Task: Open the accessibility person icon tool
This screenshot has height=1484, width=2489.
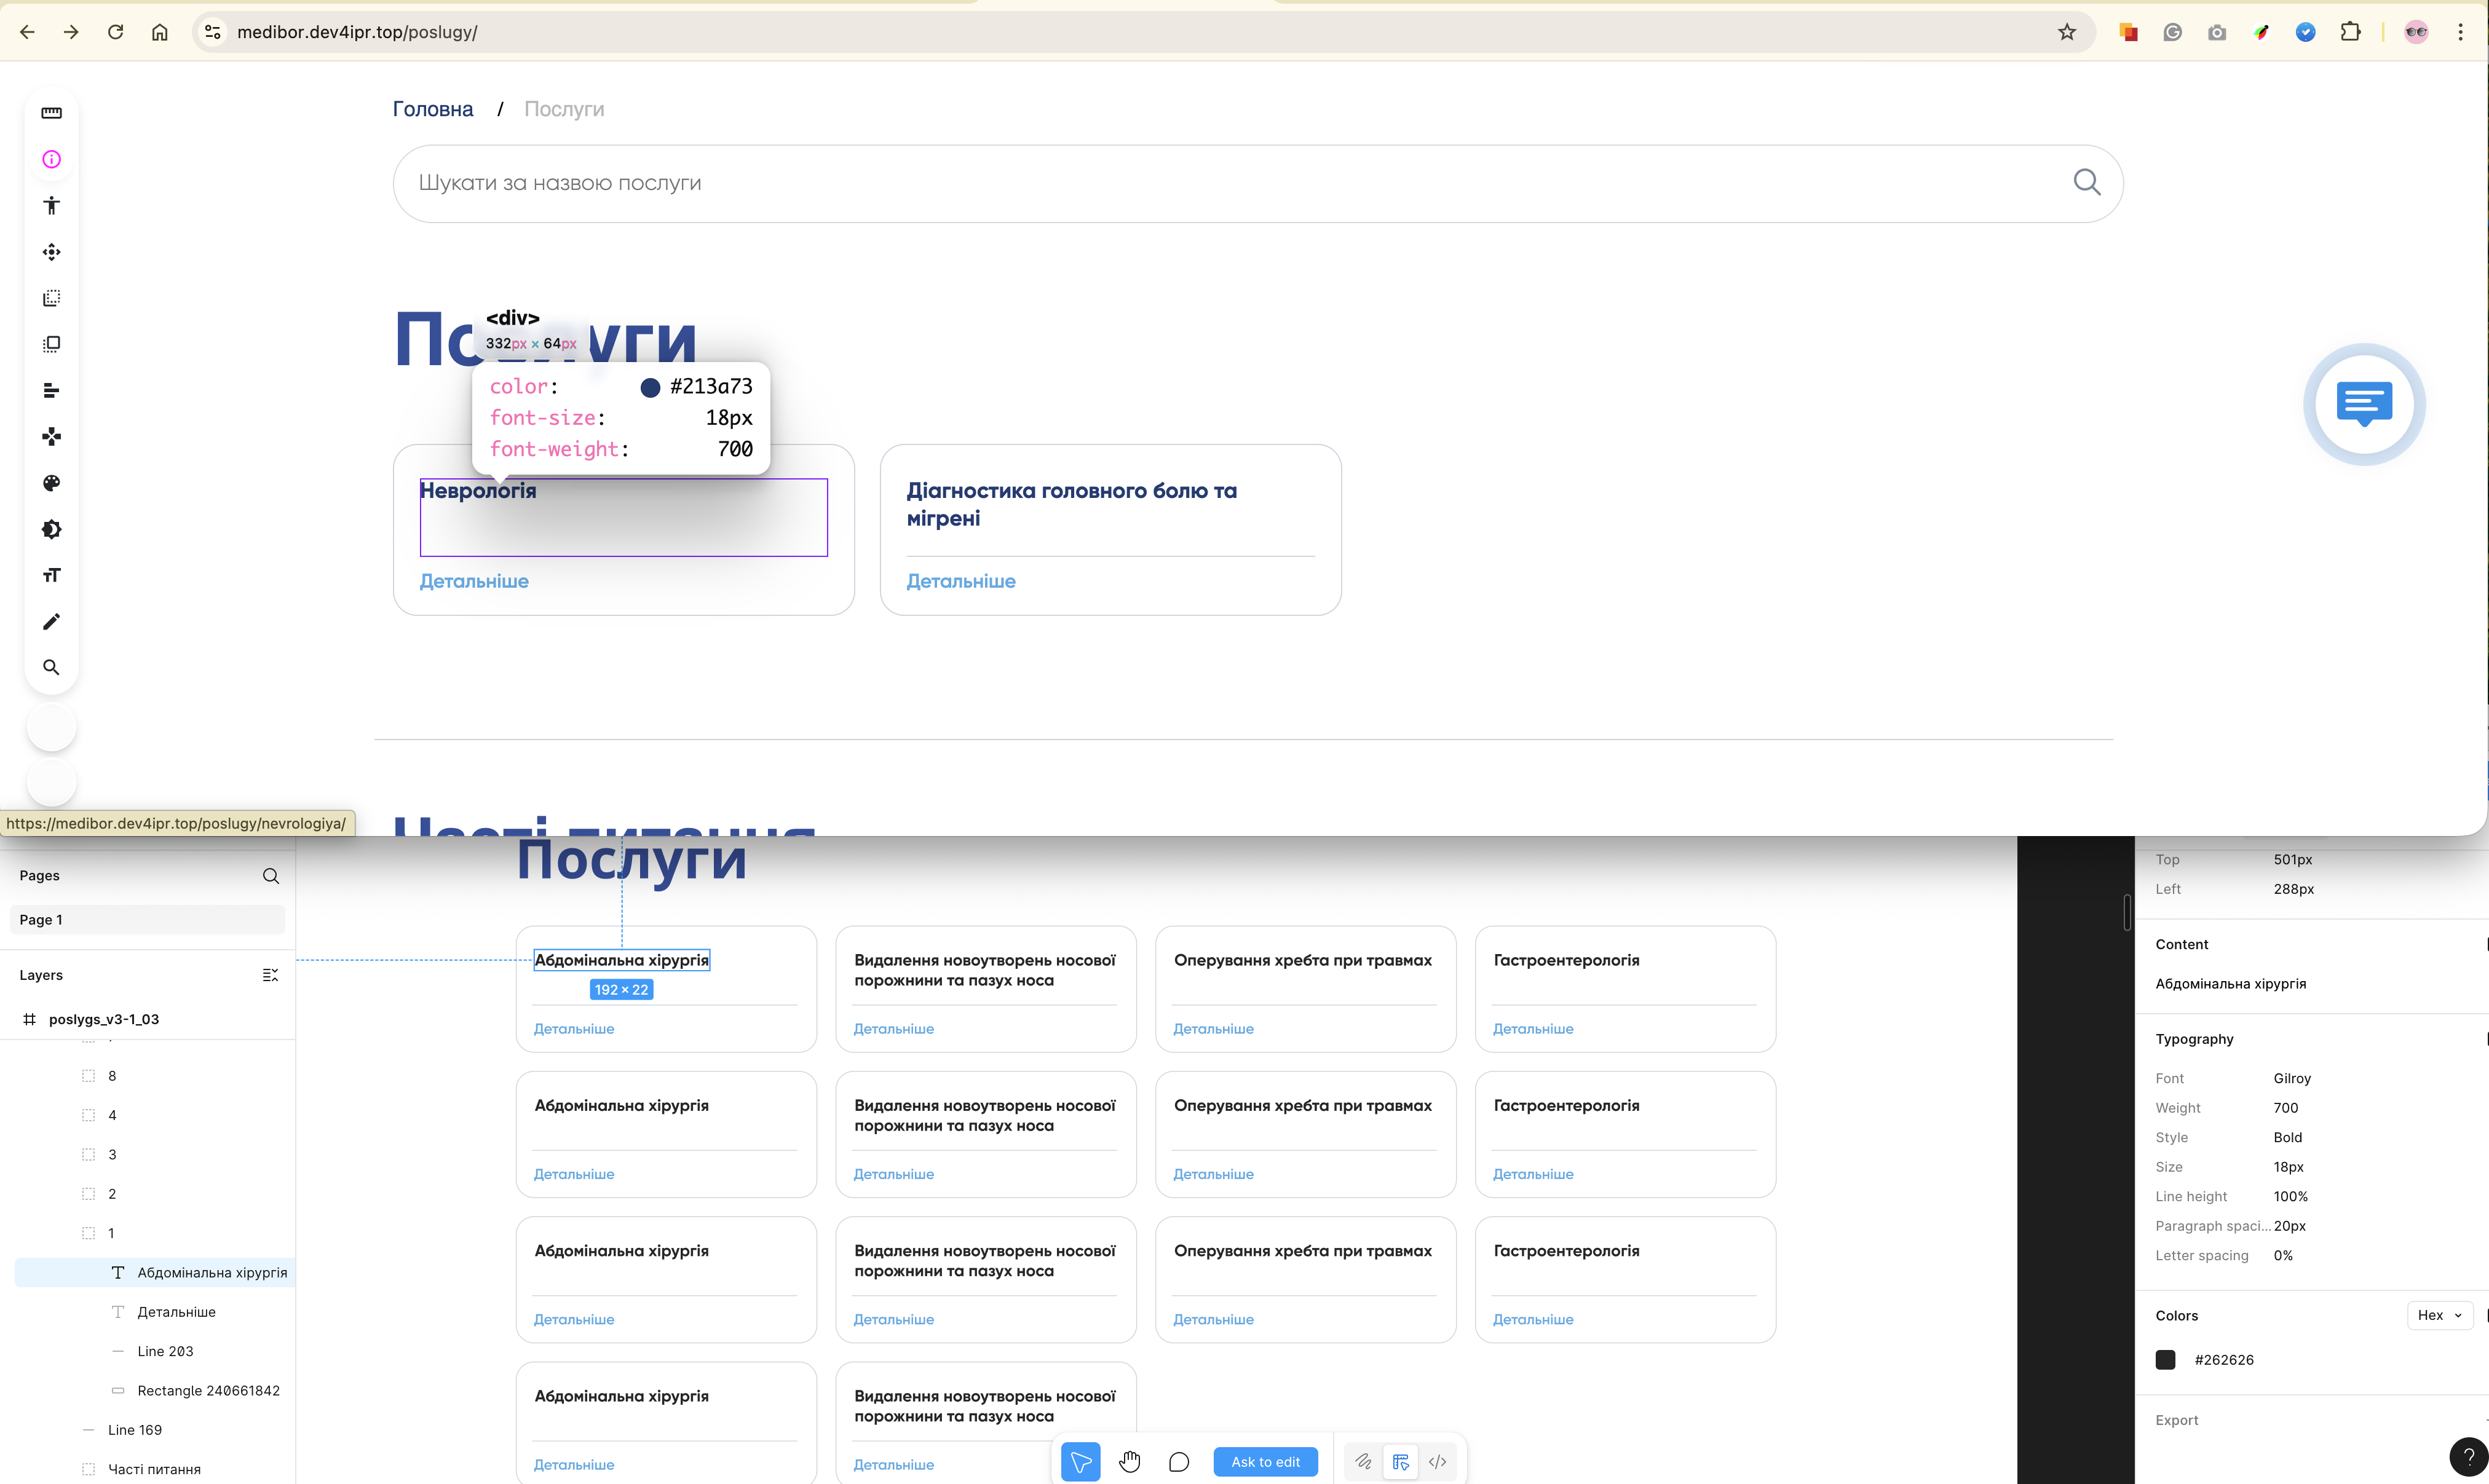Action: [51, 206]
